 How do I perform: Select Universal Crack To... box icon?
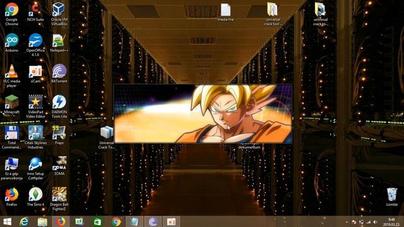[107, 137]
